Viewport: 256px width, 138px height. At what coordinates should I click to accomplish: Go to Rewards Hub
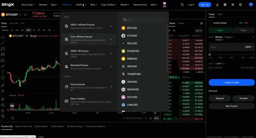point(140,5)
